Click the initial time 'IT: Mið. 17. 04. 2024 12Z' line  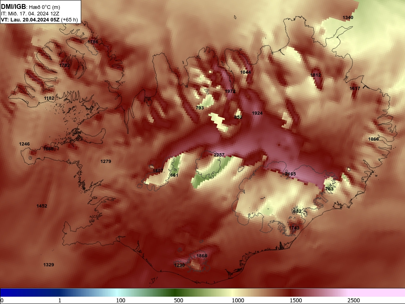click(30, 14)
